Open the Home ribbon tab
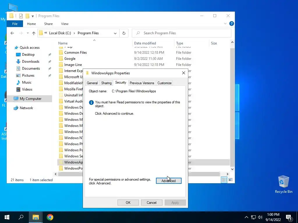The height and width of the screenshot is (223, 298). click(31, 24)
